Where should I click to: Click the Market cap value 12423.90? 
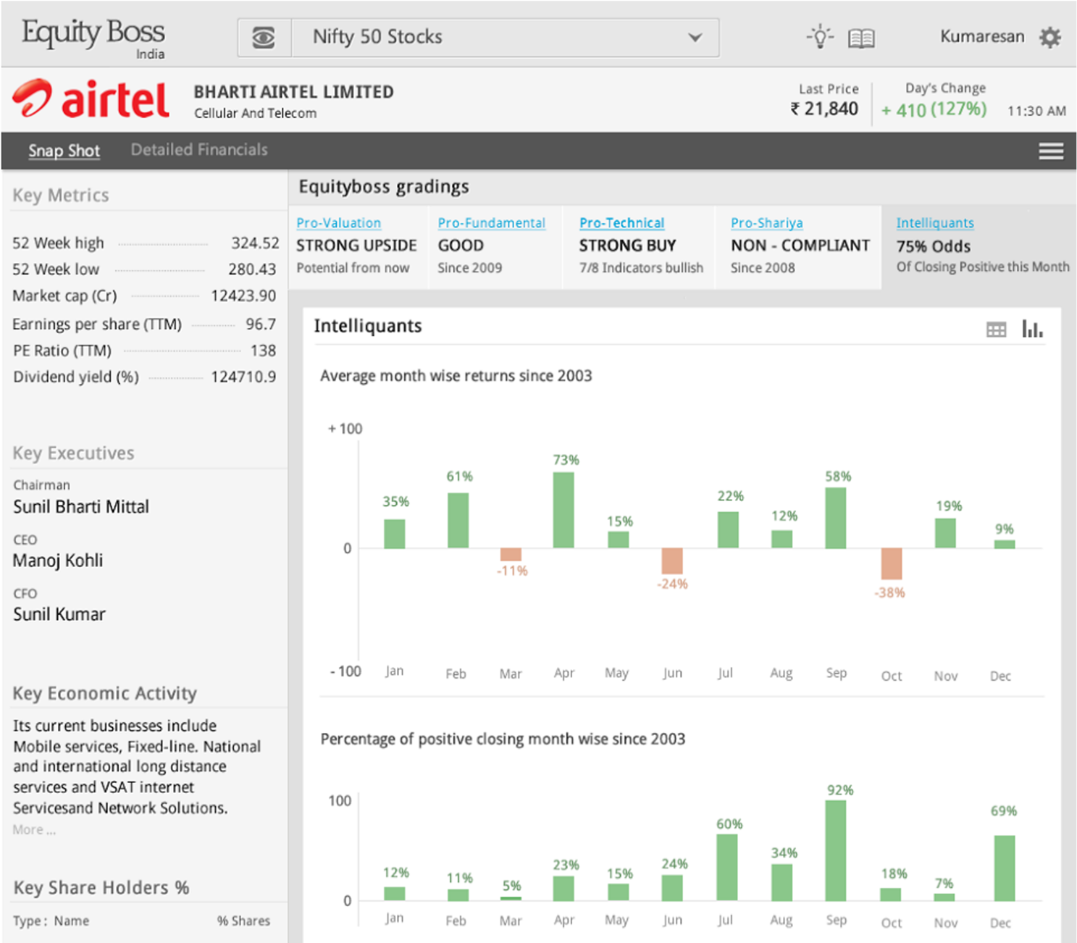tap(243, 296)
